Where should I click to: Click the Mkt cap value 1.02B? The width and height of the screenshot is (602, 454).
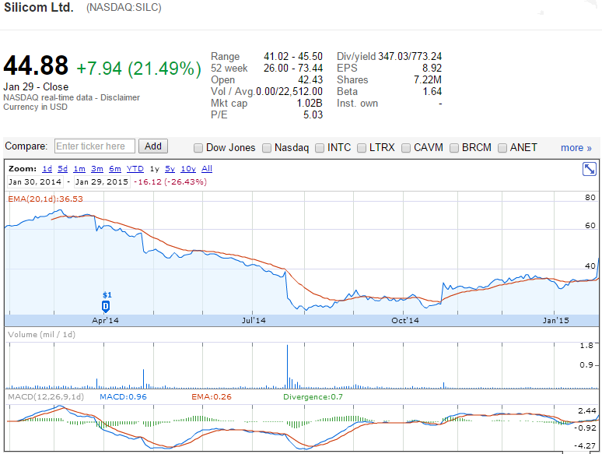point(310,103)
